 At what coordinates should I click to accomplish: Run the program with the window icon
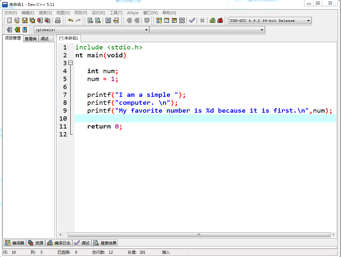167,20
